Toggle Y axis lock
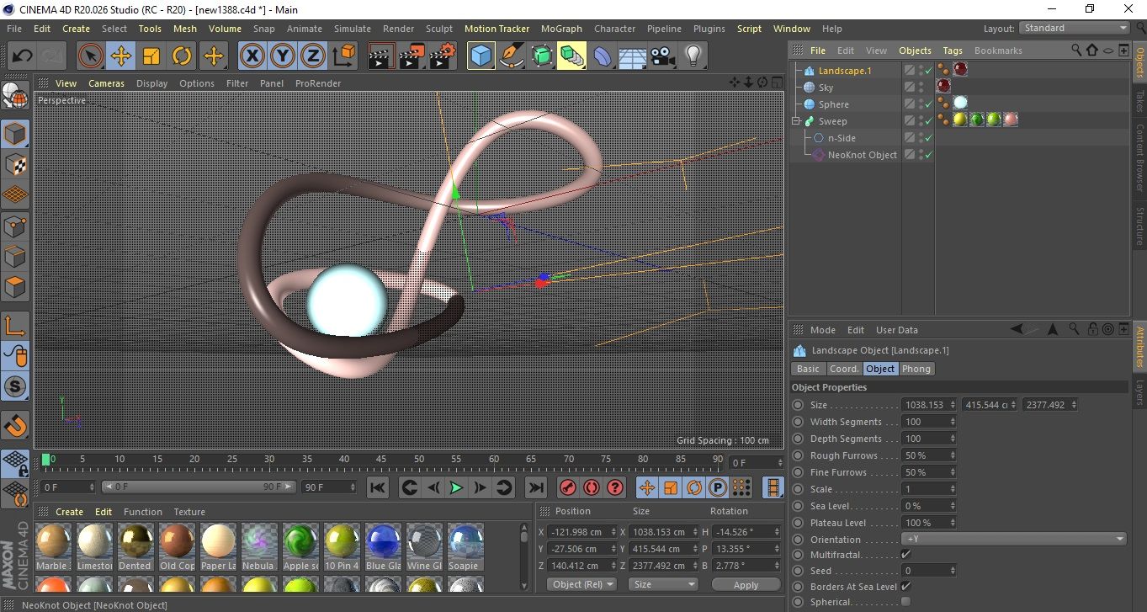 pyautogui.click(x=283, y=56)
